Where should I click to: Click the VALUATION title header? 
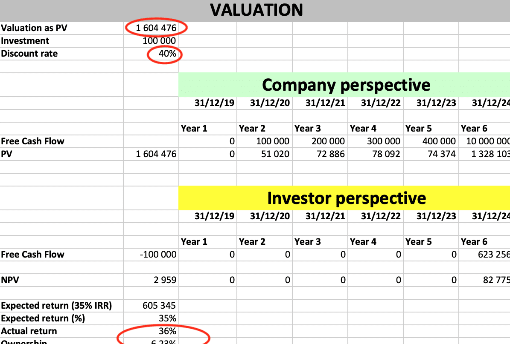(256, 10)
